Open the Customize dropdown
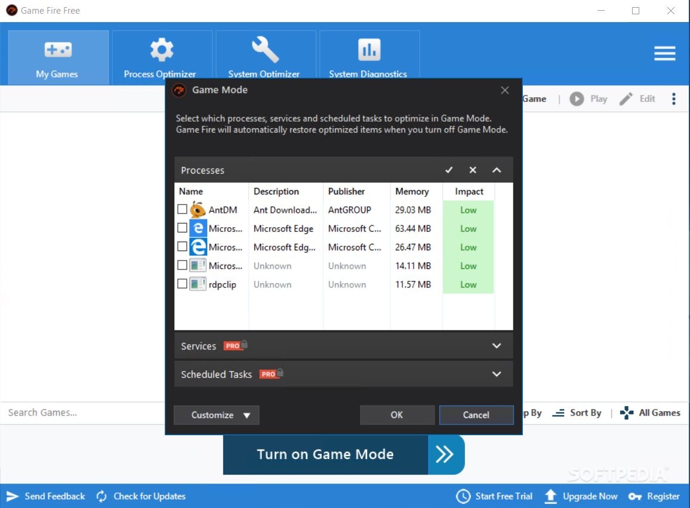This screenshot has width=690, height=508. pos(217,415)
